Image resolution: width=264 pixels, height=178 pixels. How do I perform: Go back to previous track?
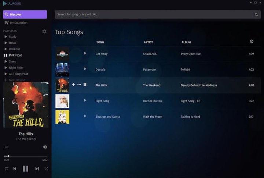coord(15,168)
